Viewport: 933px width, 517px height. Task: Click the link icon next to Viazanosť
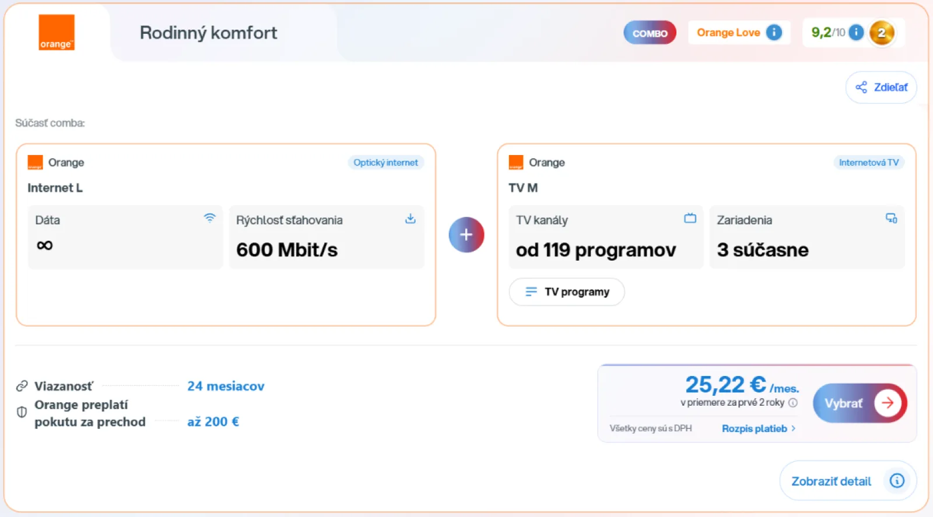point(22,386)
